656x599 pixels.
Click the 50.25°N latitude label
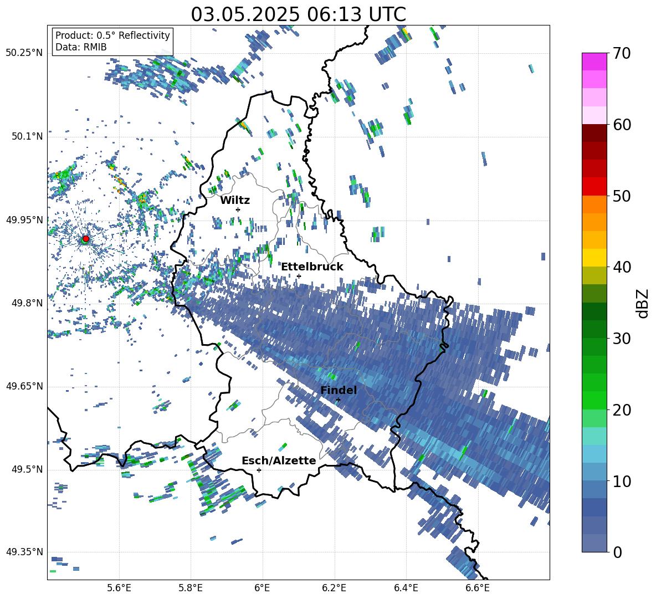click(24, 53)
